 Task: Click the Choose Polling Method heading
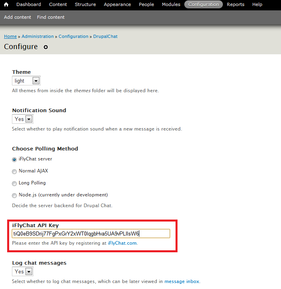pos(45,148)
